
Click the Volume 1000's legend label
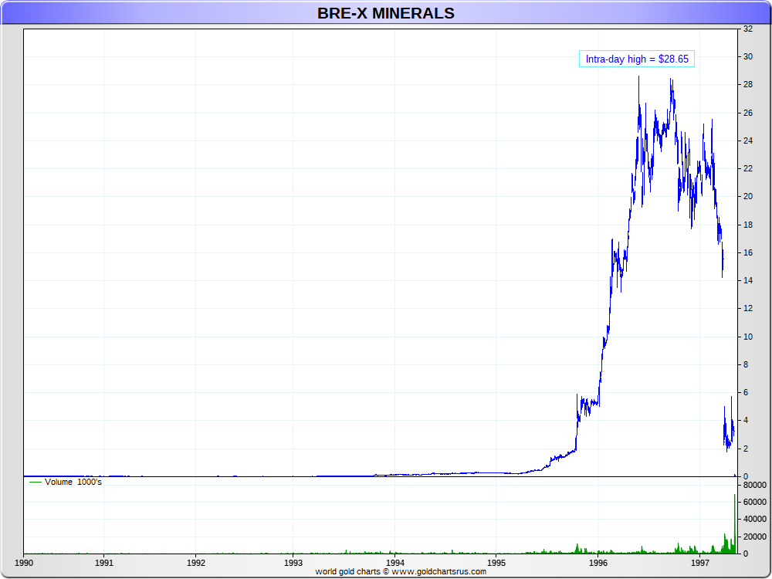tap(73, 482)
